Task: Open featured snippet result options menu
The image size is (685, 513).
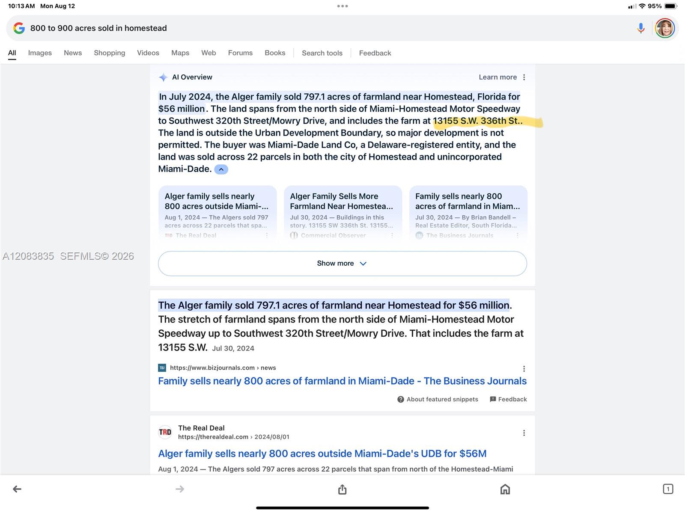Action: click(x=524, y=368)
